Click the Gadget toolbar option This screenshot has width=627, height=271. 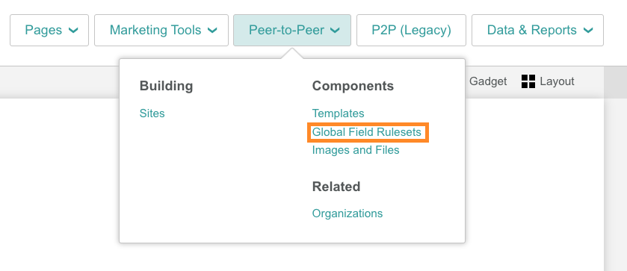point(488,81)
